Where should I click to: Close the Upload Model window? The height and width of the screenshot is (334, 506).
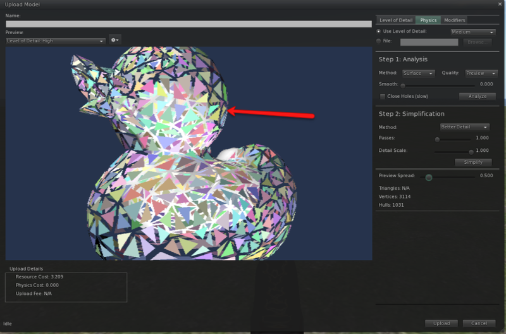(500, 4)
